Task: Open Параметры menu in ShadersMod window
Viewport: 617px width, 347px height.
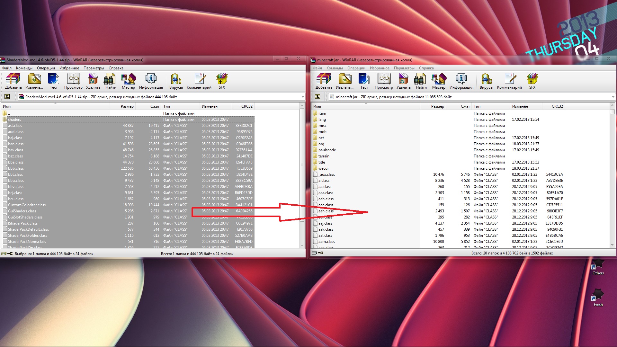Action: coord(94,68)
